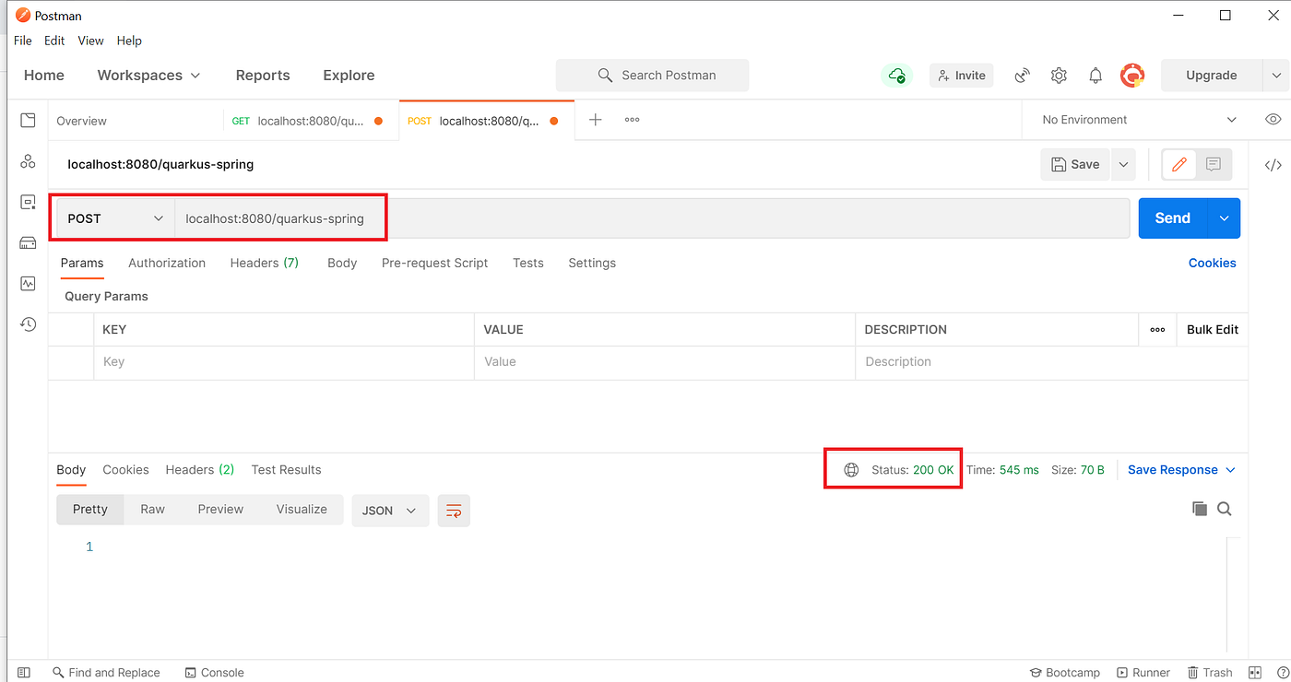
Task: Open the History sidebar icon
Action: 28,323
